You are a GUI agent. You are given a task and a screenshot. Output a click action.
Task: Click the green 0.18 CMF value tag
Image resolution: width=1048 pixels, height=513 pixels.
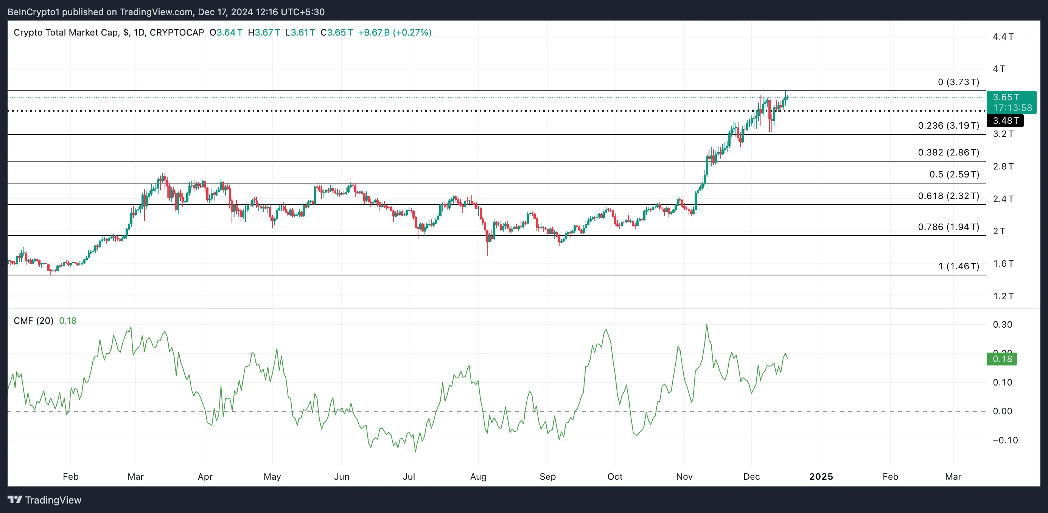1001,359
